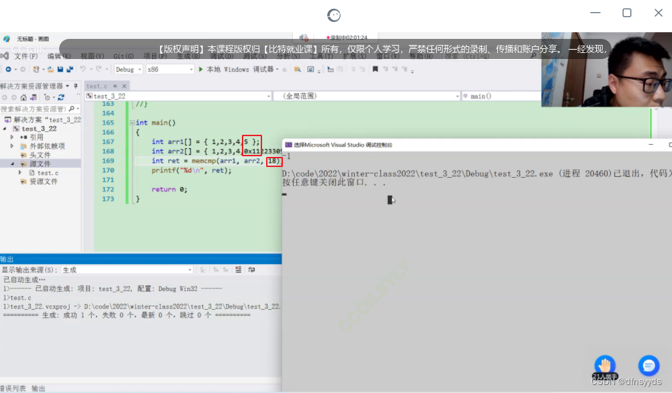
Task: Click the printf("%d\n", ret); line
Action: [x=191, y=170]
